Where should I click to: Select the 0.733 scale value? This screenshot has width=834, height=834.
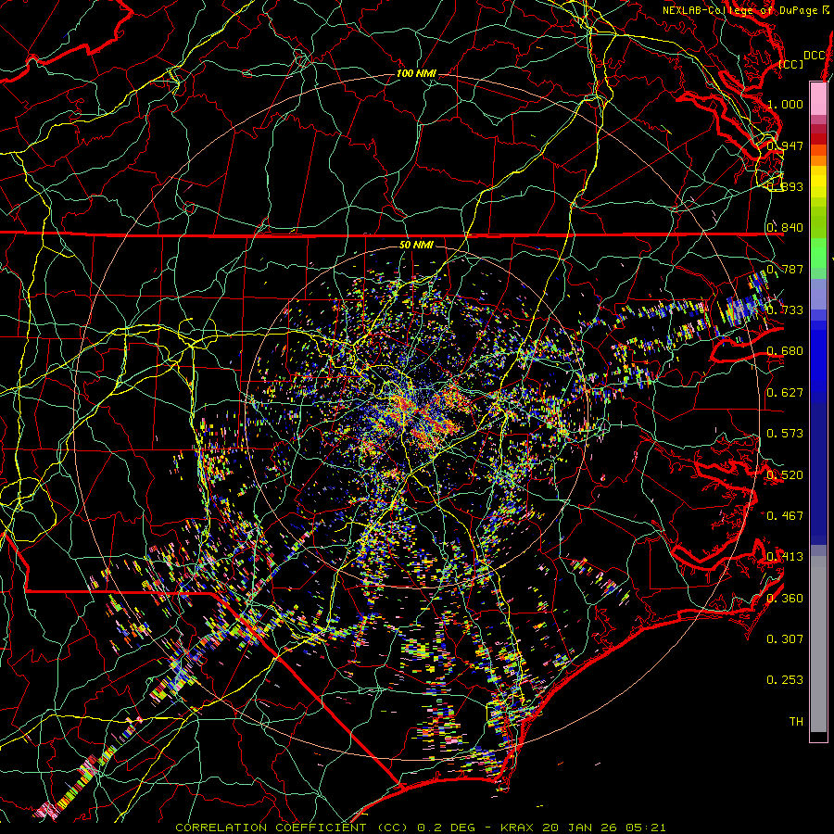[785, 310]
